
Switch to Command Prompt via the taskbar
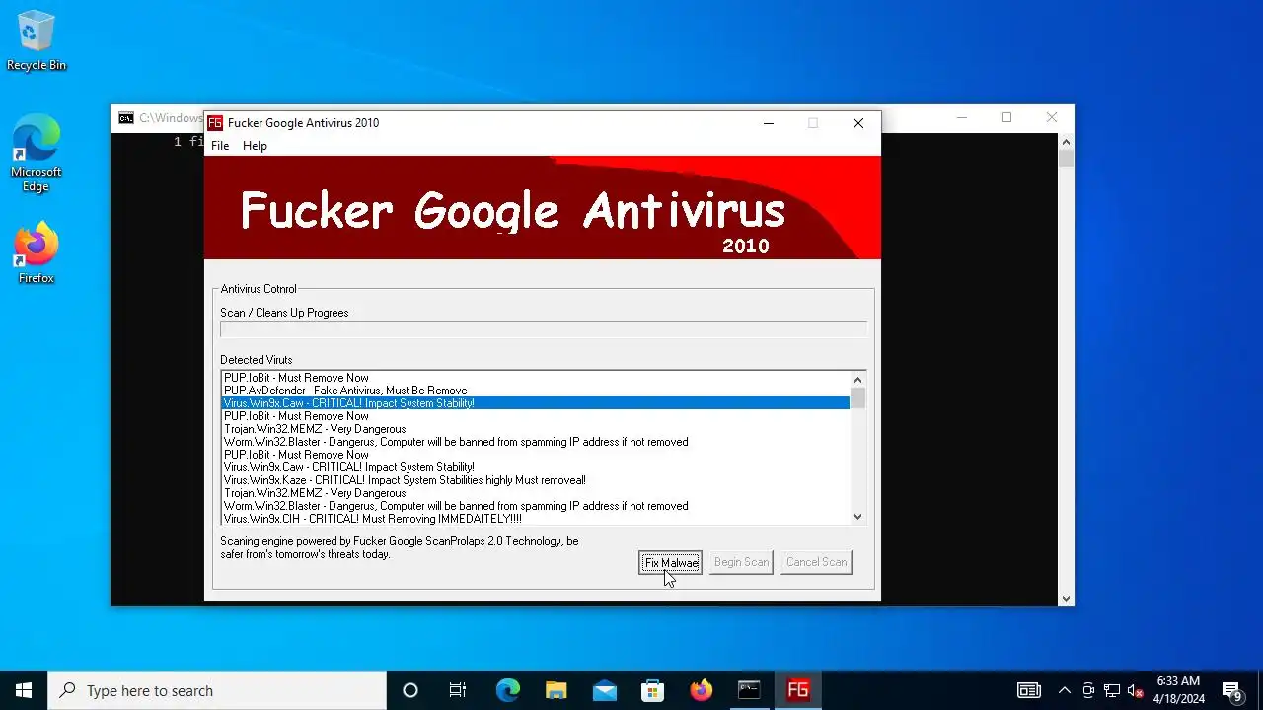(x=749, y=690)
